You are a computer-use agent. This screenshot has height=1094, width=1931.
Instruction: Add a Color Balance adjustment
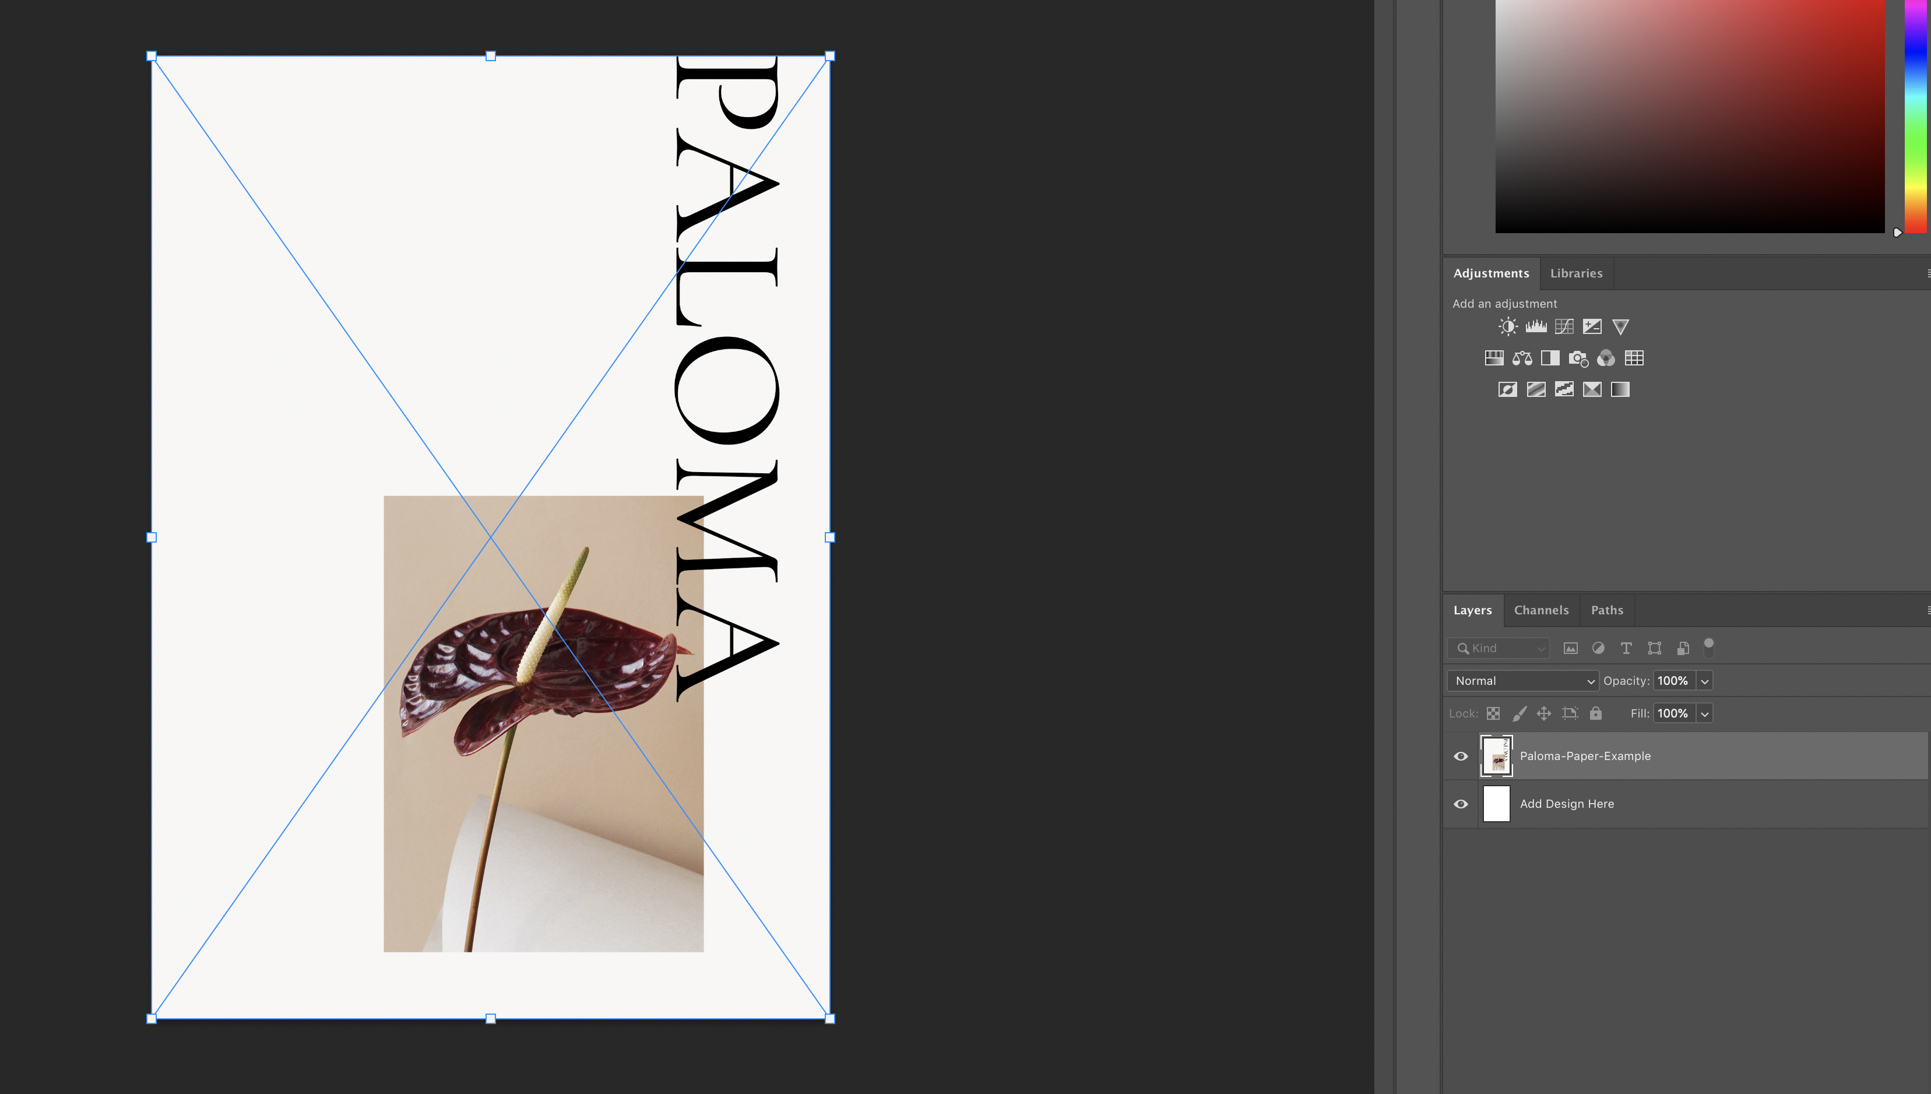[1522, 358]
